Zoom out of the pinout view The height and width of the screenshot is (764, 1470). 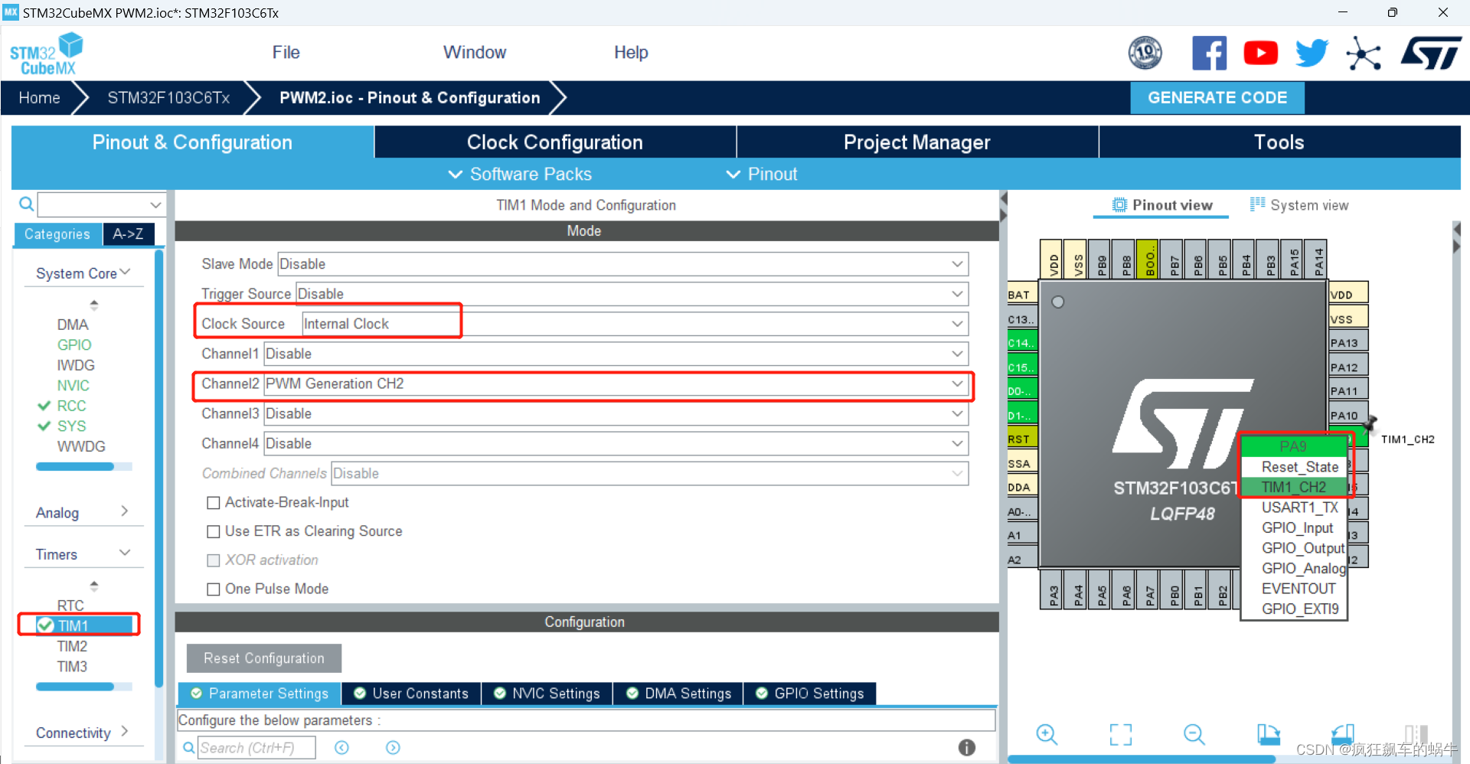coord(1194,734)
